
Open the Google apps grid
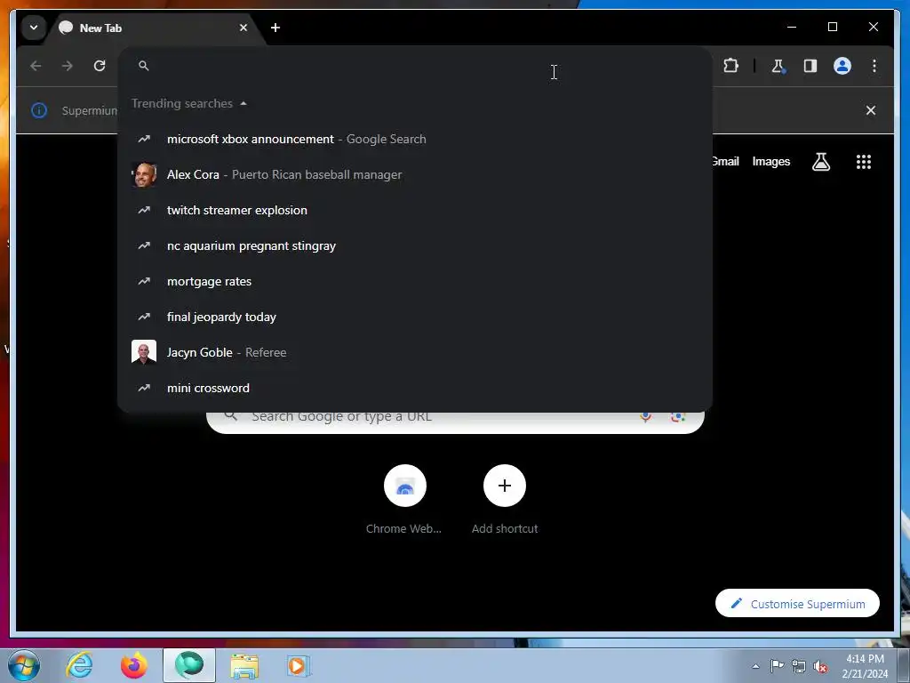click(x=864, y=162)
